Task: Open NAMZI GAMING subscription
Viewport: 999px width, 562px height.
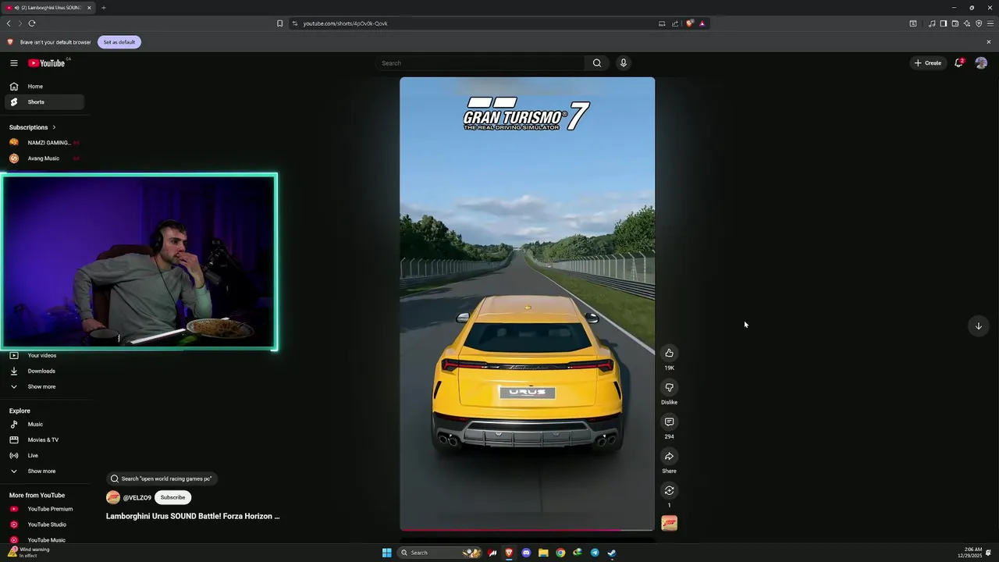Action: coord(44,143)
